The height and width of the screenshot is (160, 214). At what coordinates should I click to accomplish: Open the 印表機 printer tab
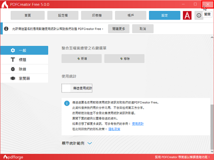(97, 15)
